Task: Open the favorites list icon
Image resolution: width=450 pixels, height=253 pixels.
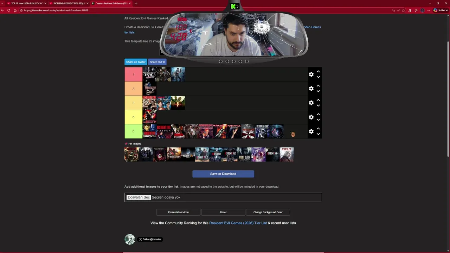Action: 416,10
